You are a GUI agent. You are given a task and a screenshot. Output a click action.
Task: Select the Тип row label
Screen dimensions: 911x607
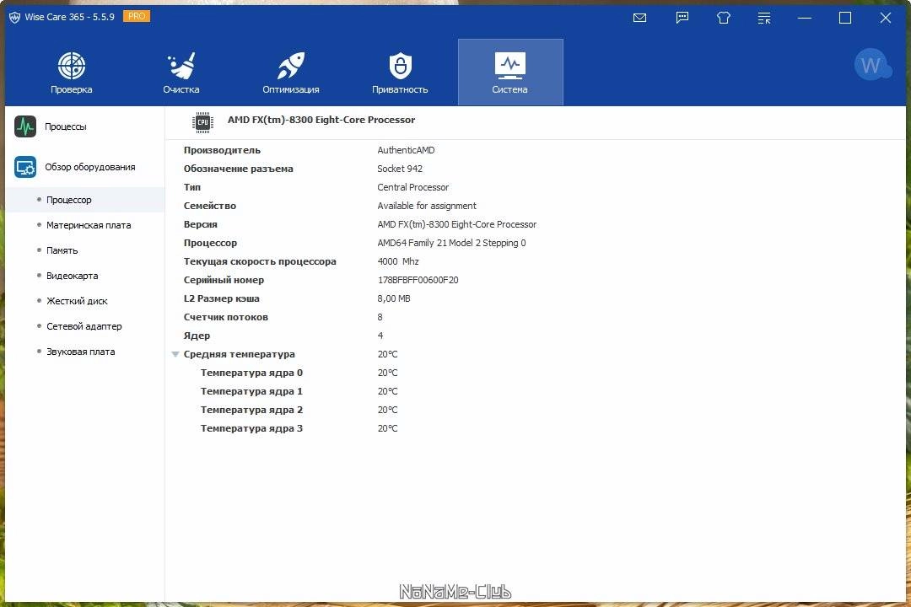click(x=191, y=187)
